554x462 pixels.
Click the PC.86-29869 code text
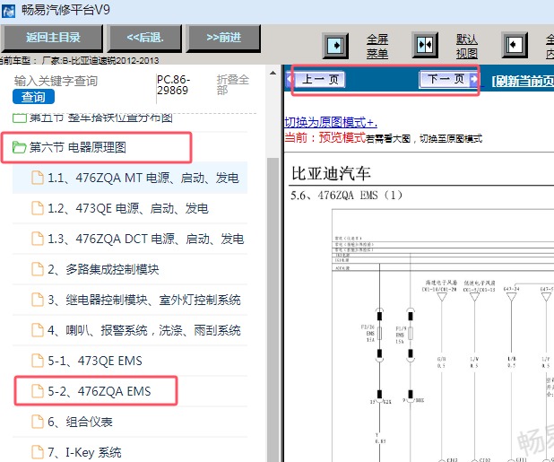point(174,85)
